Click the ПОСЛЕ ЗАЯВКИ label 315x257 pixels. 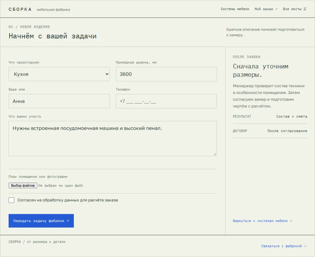pyautogui.click(x=246, y=57)
